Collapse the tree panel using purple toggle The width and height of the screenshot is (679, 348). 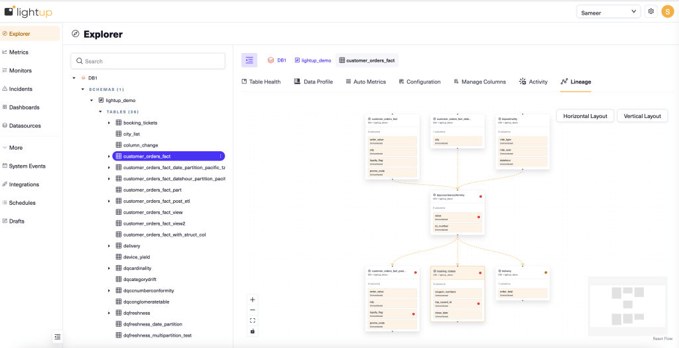(x=249, y=60)
